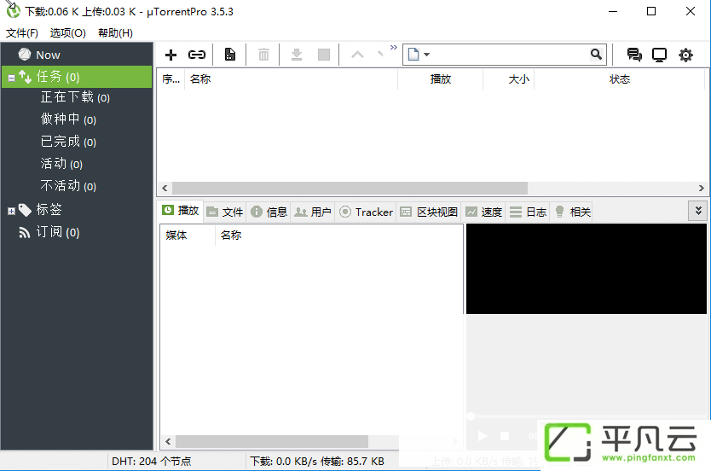Image resolution: width=711 pixels, height=471 pixels.
Task: Switch to the 播放 tab
Action: pyautogui.click(x=181, y=211)
